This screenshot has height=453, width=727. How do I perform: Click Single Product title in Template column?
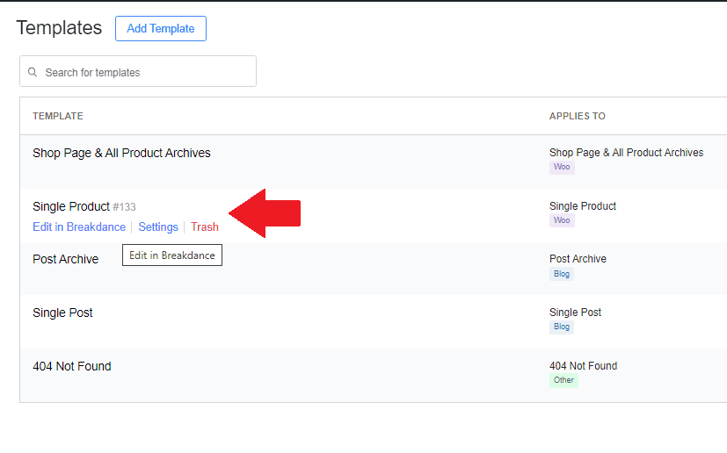coord(70,206)
